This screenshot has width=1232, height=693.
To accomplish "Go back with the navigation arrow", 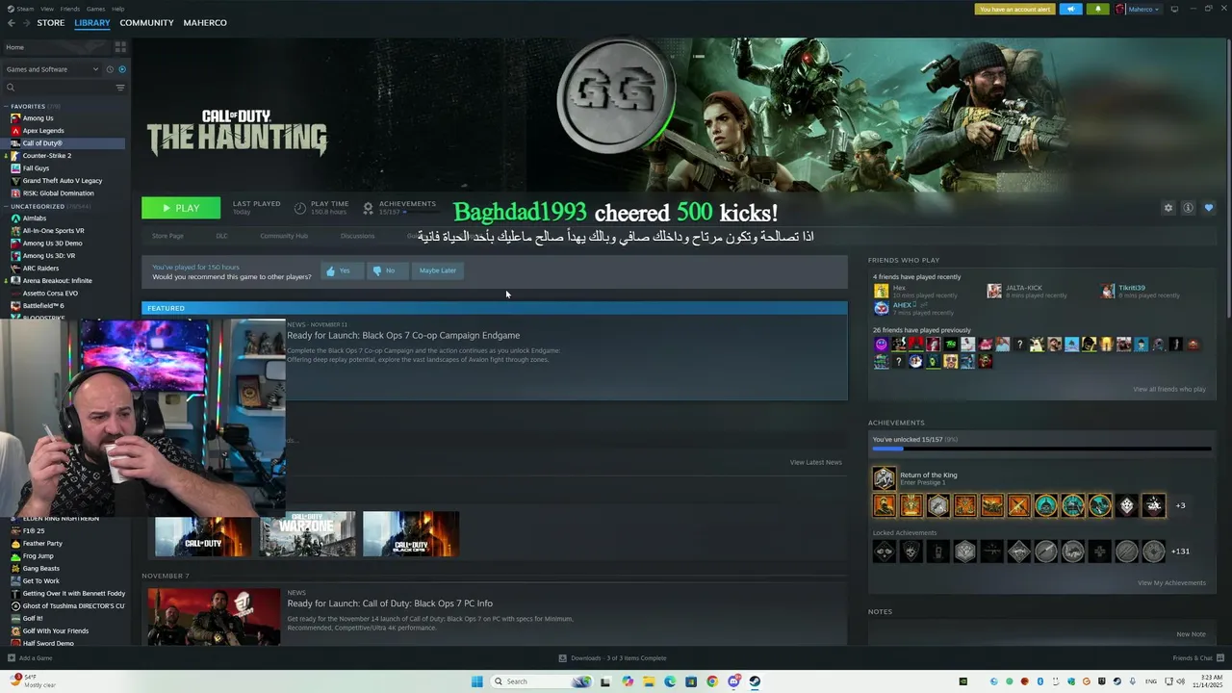I will pos(11,22).
